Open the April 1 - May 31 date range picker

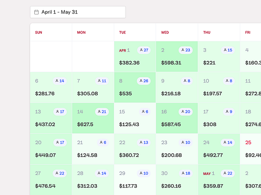78,12
